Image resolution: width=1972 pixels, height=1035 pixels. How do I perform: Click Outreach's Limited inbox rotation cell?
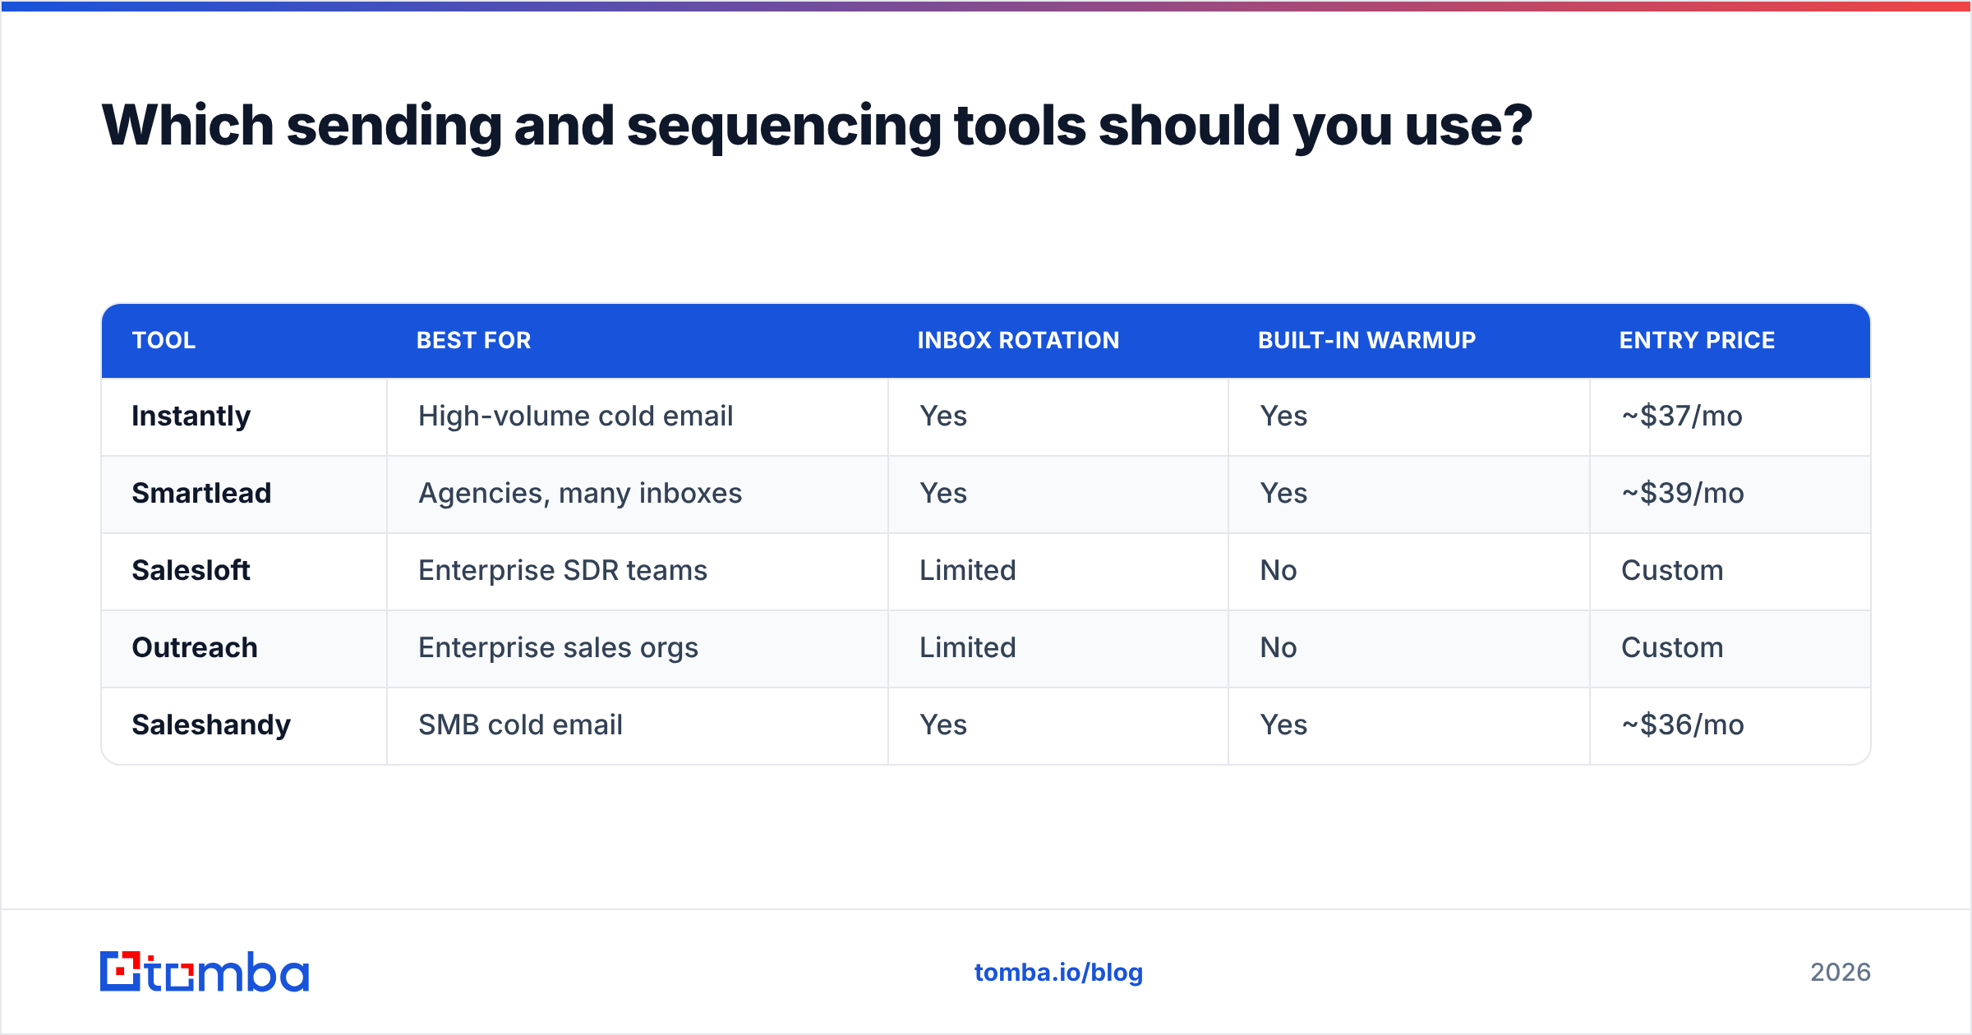1058,648
